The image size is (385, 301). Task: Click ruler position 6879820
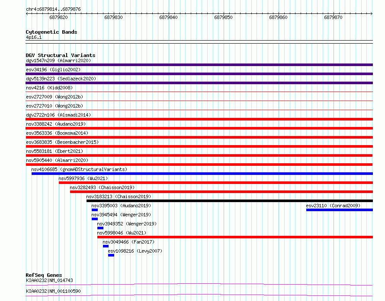[x=58, y=17]
